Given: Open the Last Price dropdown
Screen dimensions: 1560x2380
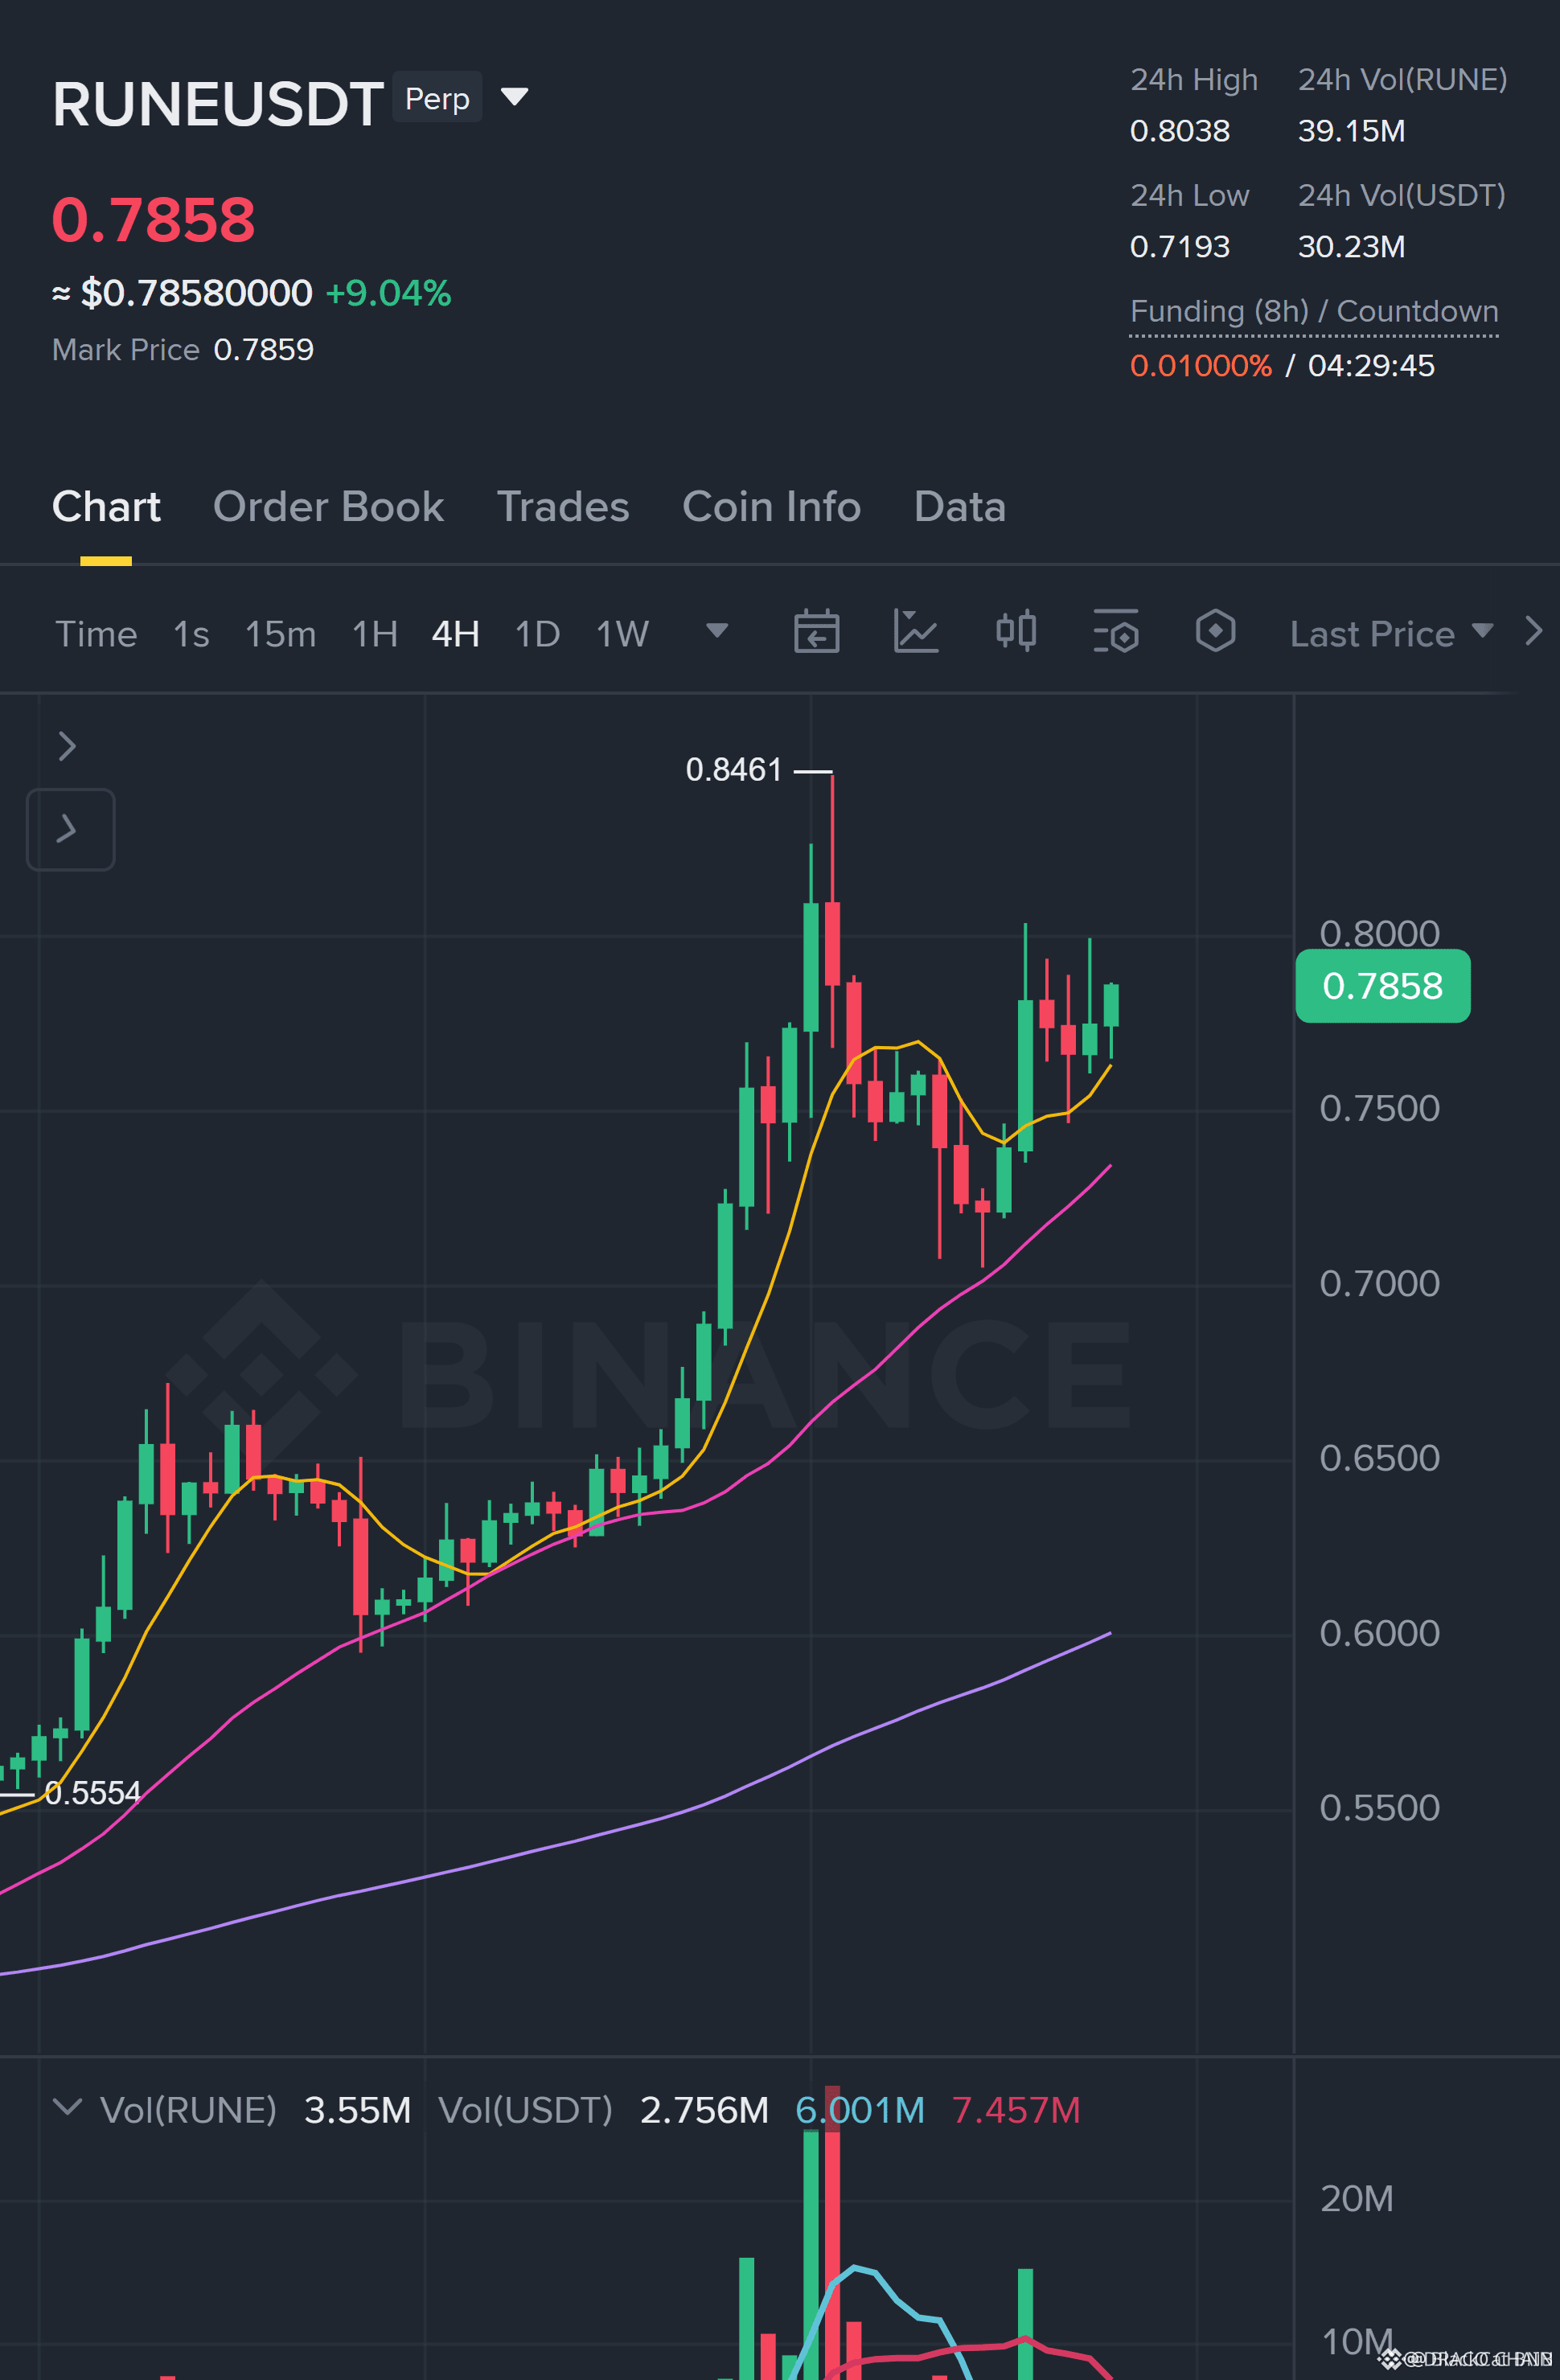Looking at the screenshot, I should 1391,634.
